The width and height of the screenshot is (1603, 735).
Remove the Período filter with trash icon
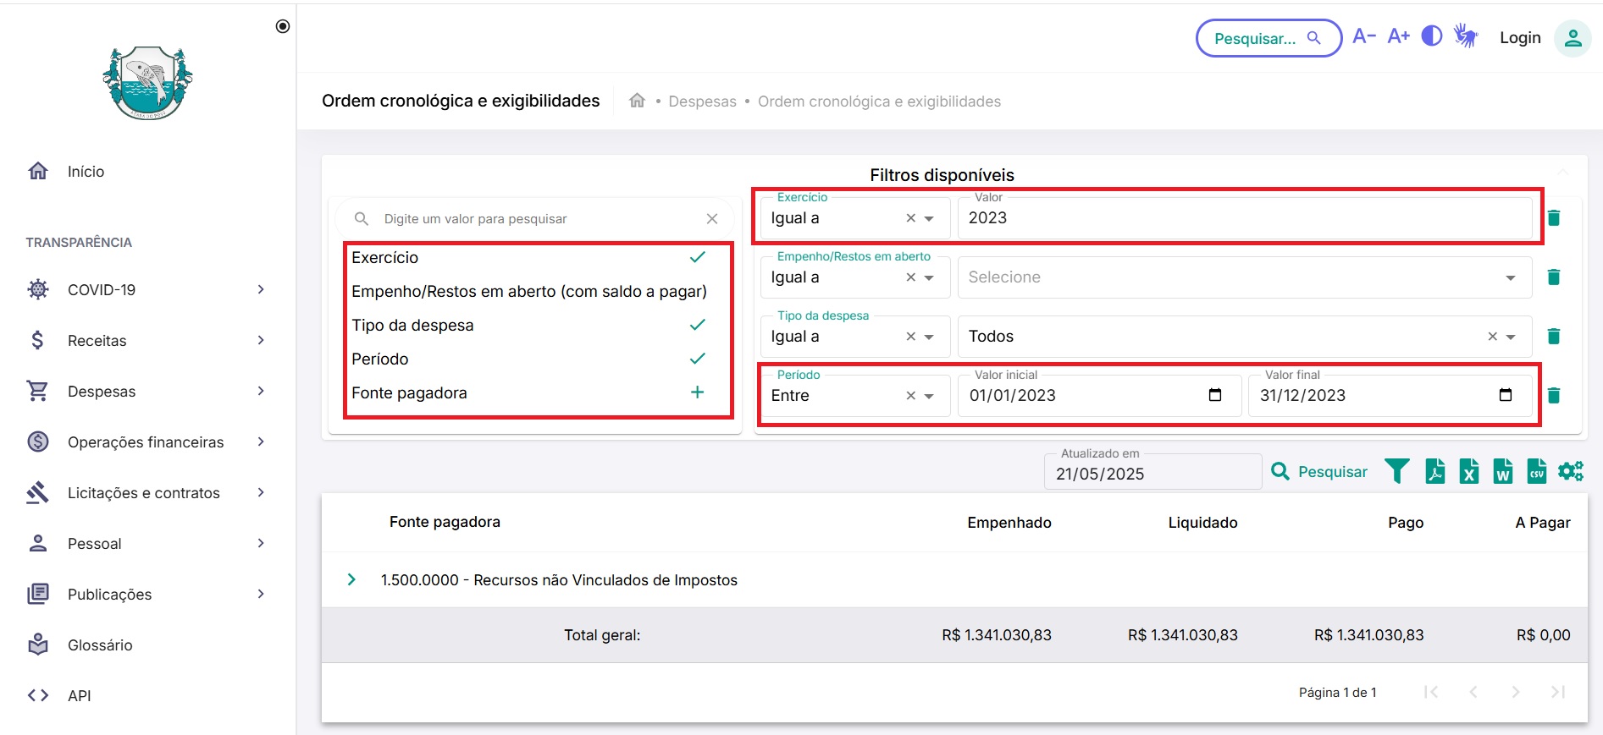(x=1554, y=396)
